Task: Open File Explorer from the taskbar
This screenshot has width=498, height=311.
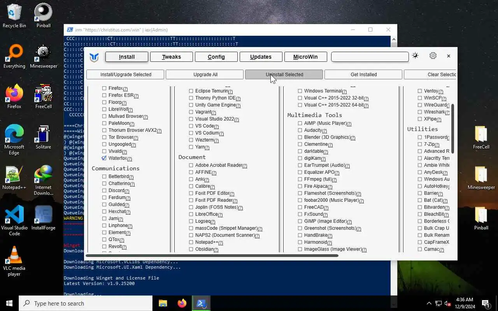Action: click(163, 303)
